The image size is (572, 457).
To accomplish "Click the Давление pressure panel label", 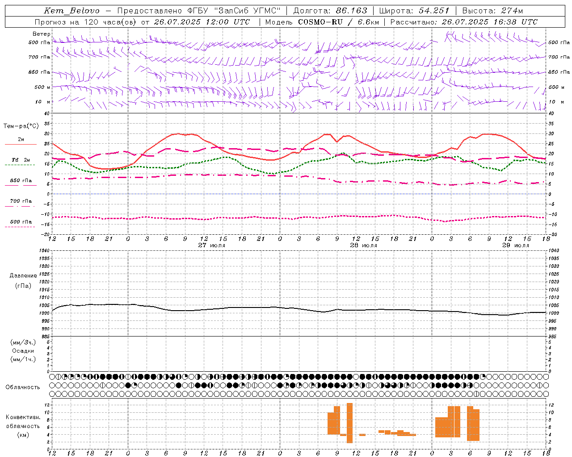I will (23, 276).
